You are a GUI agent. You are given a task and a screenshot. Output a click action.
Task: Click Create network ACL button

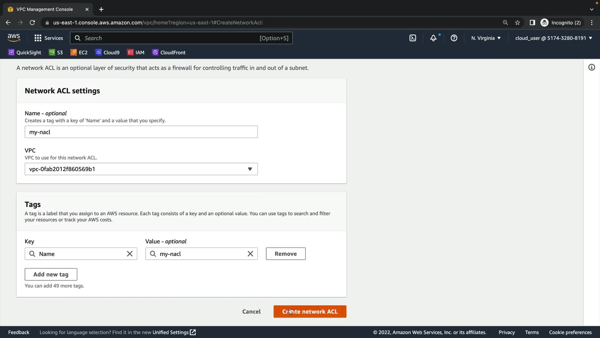[x=310, y=312]
